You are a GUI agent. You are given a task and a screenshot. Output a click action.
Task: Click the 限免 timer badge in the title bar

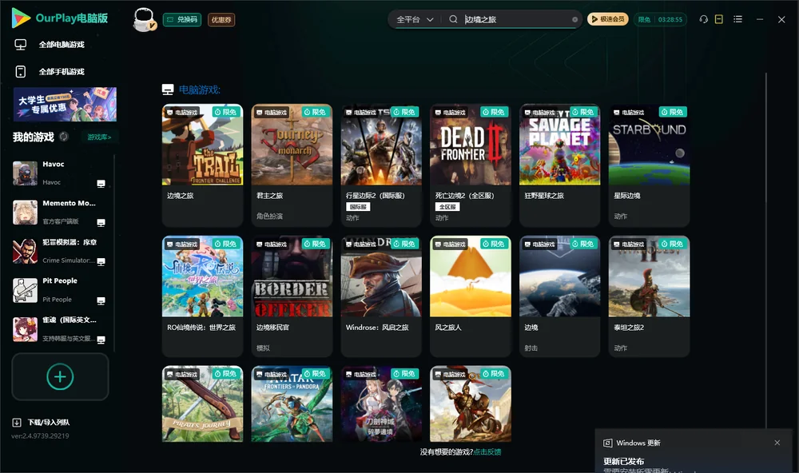pos(660,19)
